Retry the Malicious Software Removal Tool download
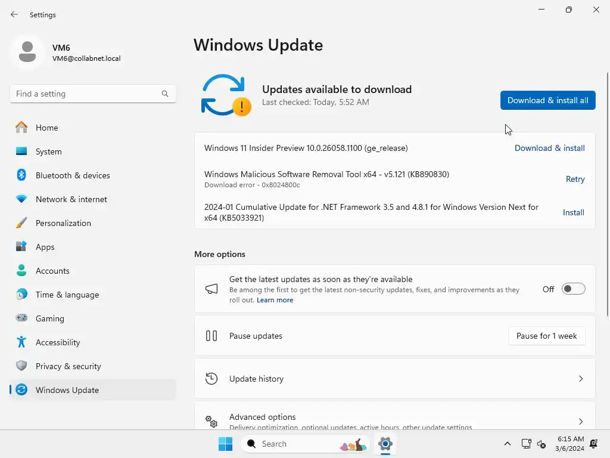This screenshot has height=458, width=610. click(x=575, y=179)
